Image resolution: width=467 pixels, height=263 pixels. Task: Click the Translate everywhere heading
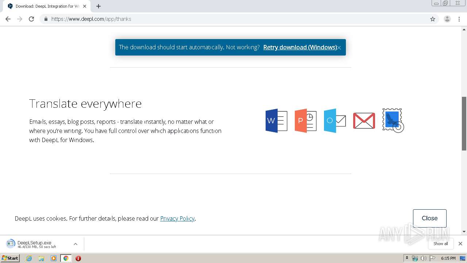(85, 104)
